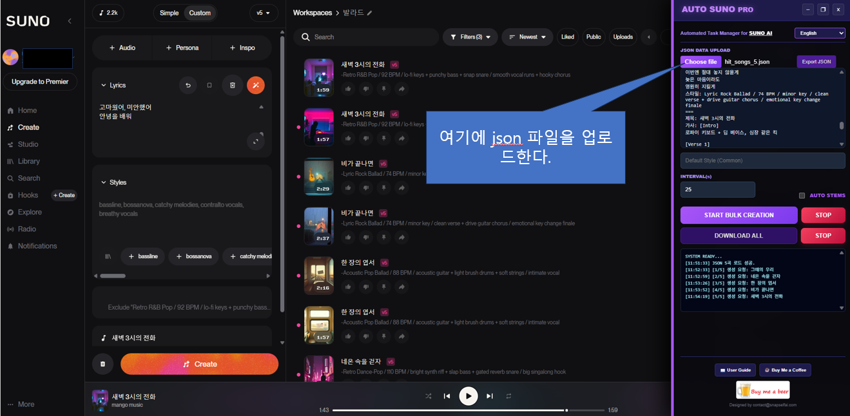Click the orange magic wand lyrics icon
This screenshot has width=850, height=416.
[256, 85]
